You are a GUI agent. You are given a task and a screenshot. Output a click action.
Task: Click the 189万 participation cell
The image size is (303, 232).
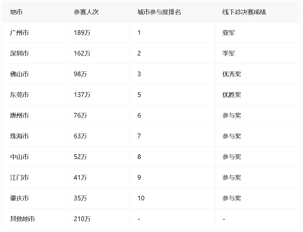82,33
